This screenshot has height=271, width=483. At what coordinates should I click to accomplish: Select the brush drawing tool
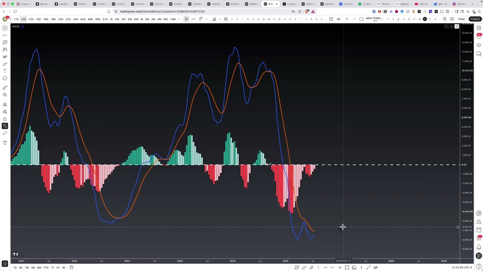tap(5, 64)
